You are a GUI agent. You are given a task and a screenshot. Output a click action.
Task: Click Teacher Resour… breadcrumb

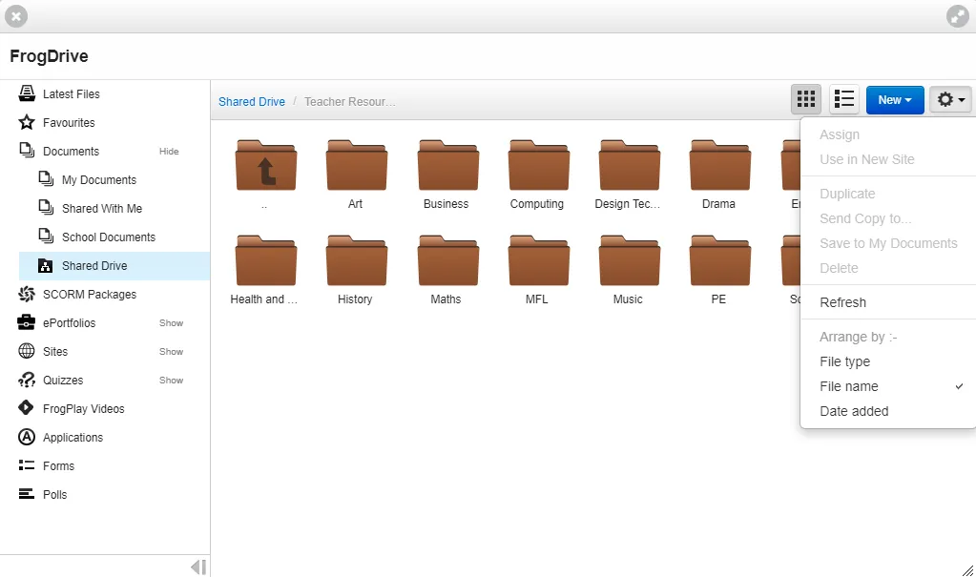[350, 101]
